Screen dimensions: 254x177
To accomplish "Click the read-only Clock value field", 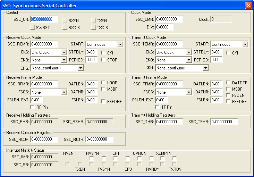I will coord(221,19).
